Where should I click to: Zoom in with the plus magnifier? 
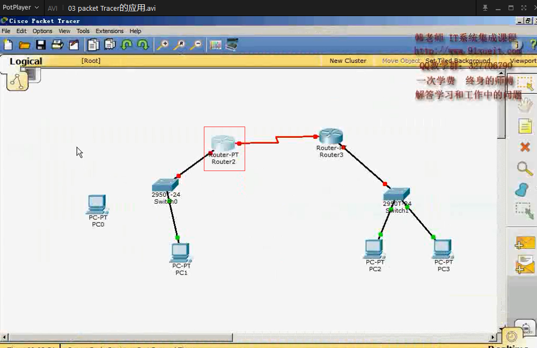click(163, 45)
